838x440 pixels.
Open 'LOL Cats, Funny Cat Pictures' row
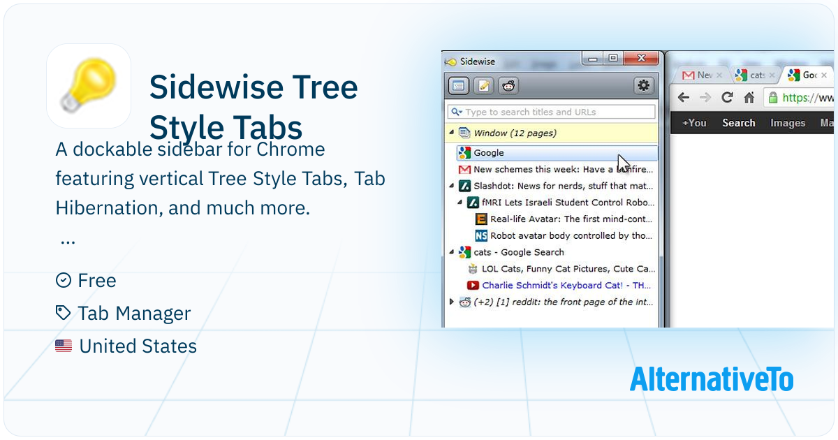coord(561,269)
